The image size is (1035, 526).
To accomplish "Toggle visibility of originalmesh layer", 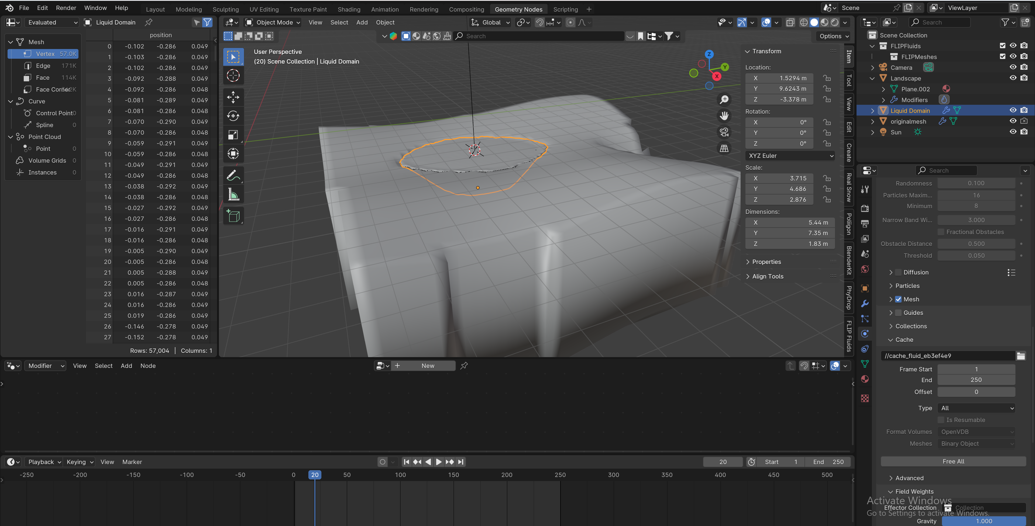I will point(1013,121).
